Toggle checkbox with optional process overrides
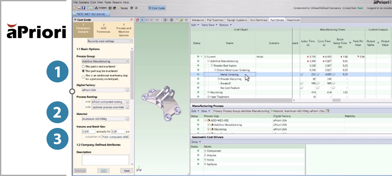The image size is (392, 176). click(x=84, y=107)
